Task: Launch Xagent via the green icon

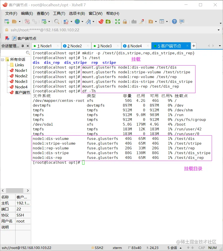Action: coord(108,22)
